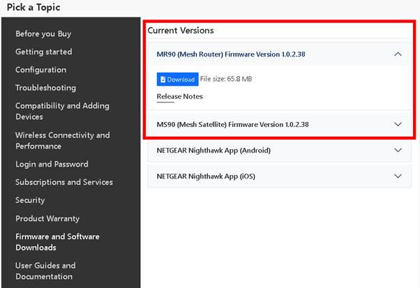Viewport: 420px width, 288px height.
Task: Expand the MS90 Mesh Satellite firmware section
Action: tap(398, 124)
